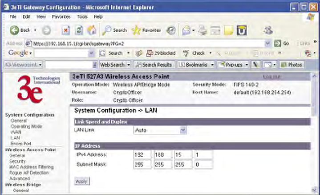This screenshot has height=195, width=320.
Task: Open the Google logo dropdown
Action: click(30, 54)
